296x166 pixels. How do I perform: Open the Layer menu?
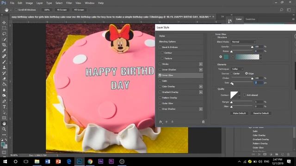pyautogui.click(x=39, y=3)
